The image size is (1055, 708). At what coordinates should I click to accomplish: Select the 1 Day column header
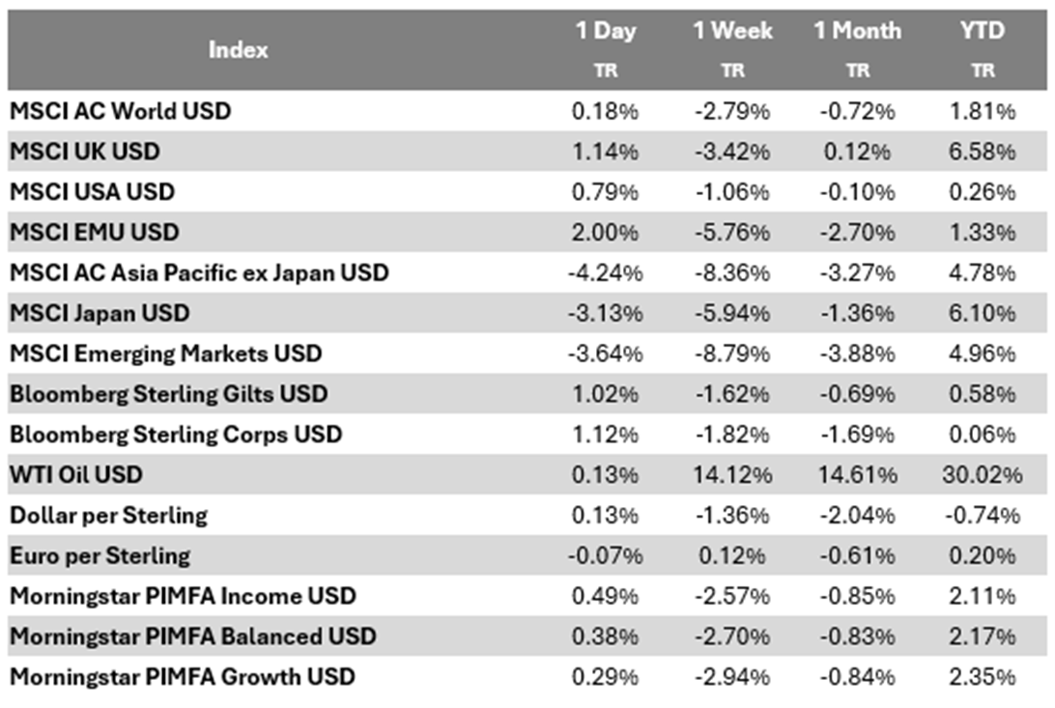606,32
